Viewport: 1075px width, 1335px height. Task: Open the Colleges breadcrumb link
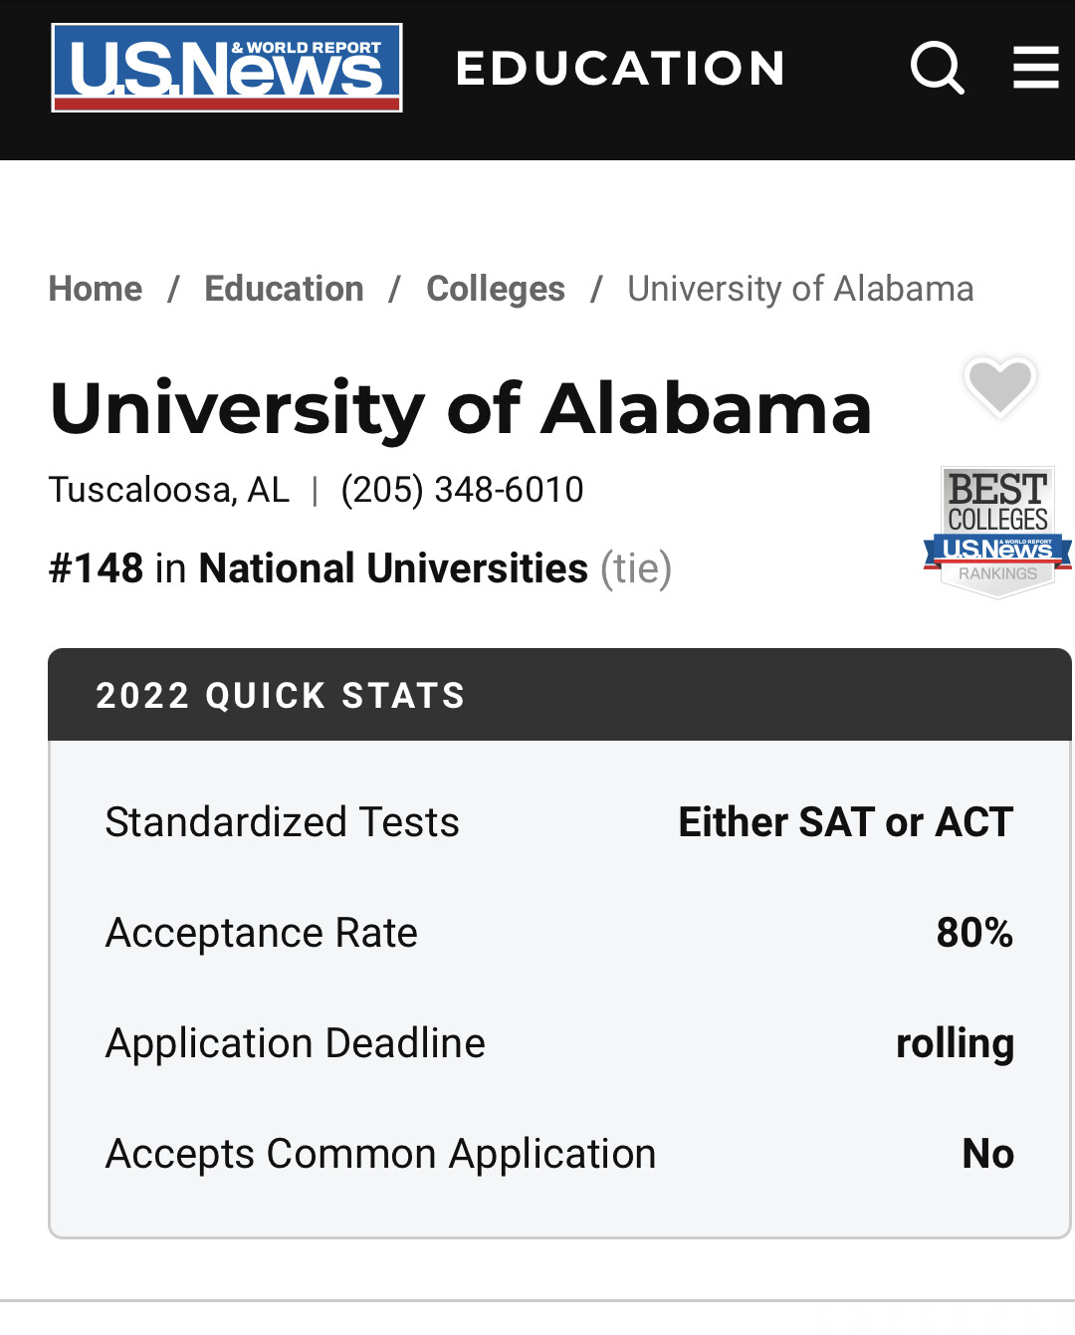[x=496, y=289]
